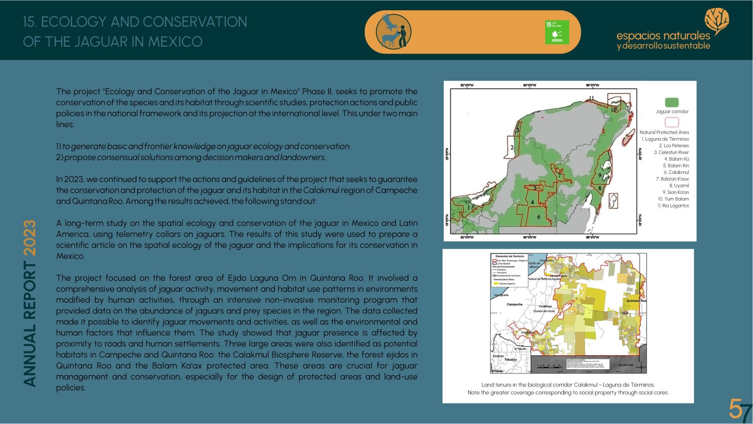Click the jaguar corridor map image
This screenshot has height=424, width=753.
[544, 161]
